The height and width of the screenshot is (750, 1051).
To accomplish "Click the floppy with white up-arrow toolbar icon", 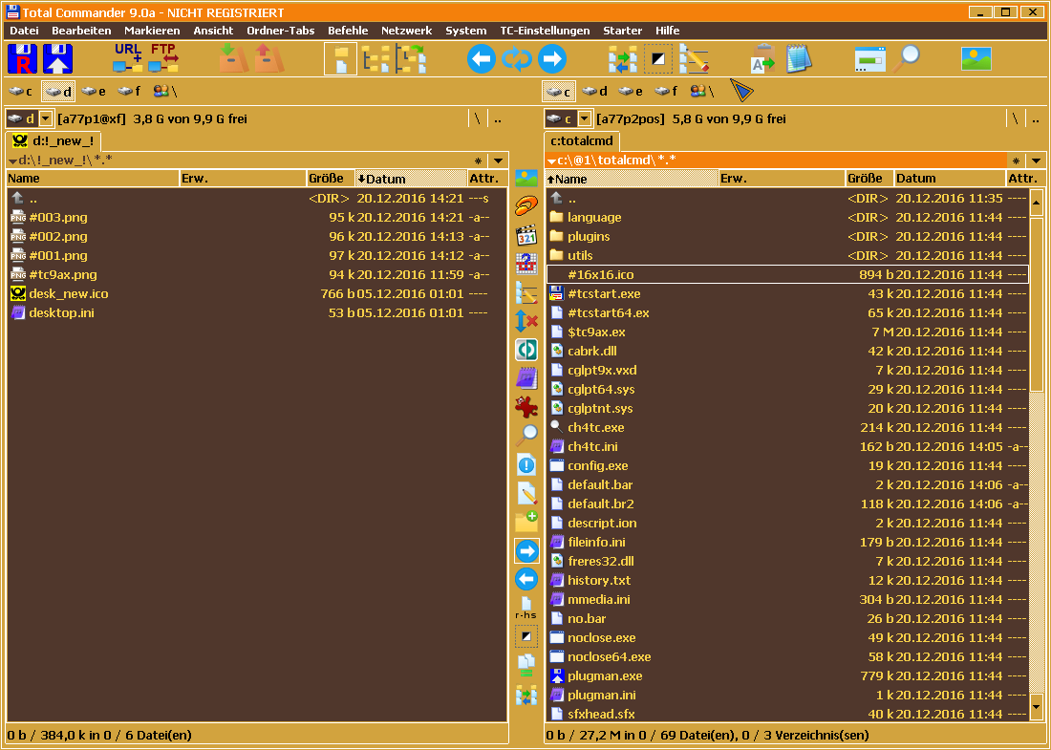I will coord(57,59).
